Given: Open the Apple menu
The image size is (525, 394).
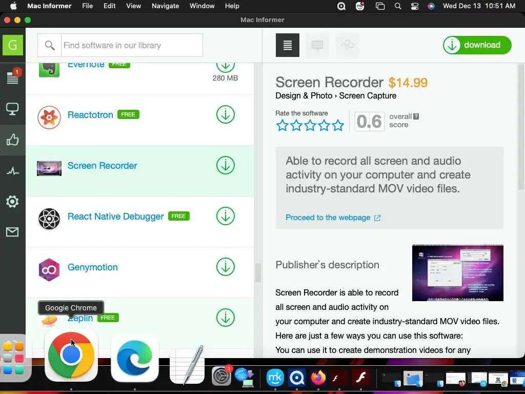Looking at the screenshot, I should [13, 6].
